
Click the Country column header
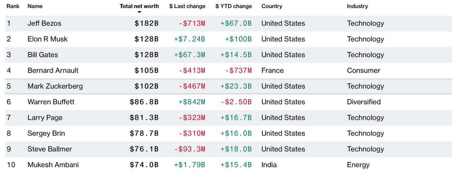271,6
